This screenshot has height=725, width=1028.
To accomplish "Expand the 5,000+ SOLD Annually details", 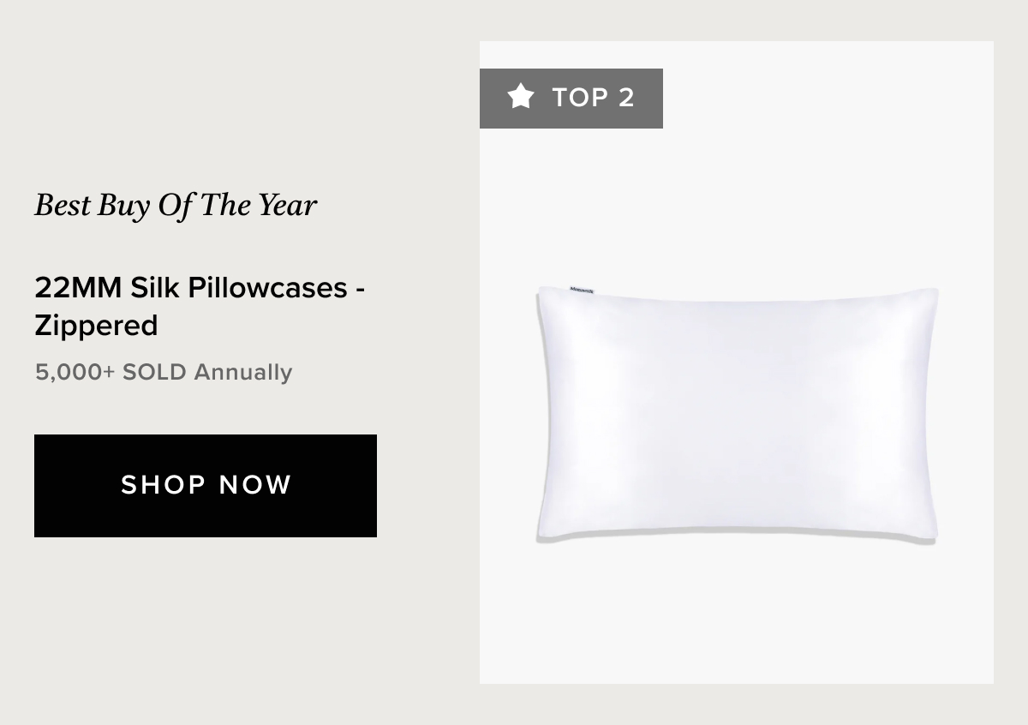I will (164, 372).
